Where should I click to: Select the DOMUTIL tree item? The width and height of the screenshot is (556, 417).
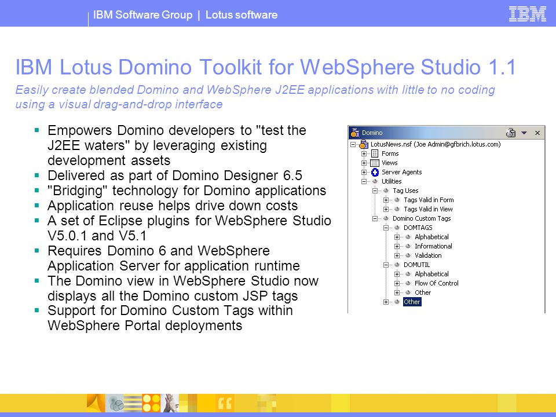click(416, 264)
